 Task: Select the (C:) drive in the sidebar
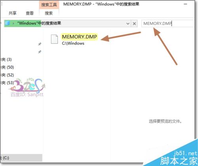[x=21, y=158]
